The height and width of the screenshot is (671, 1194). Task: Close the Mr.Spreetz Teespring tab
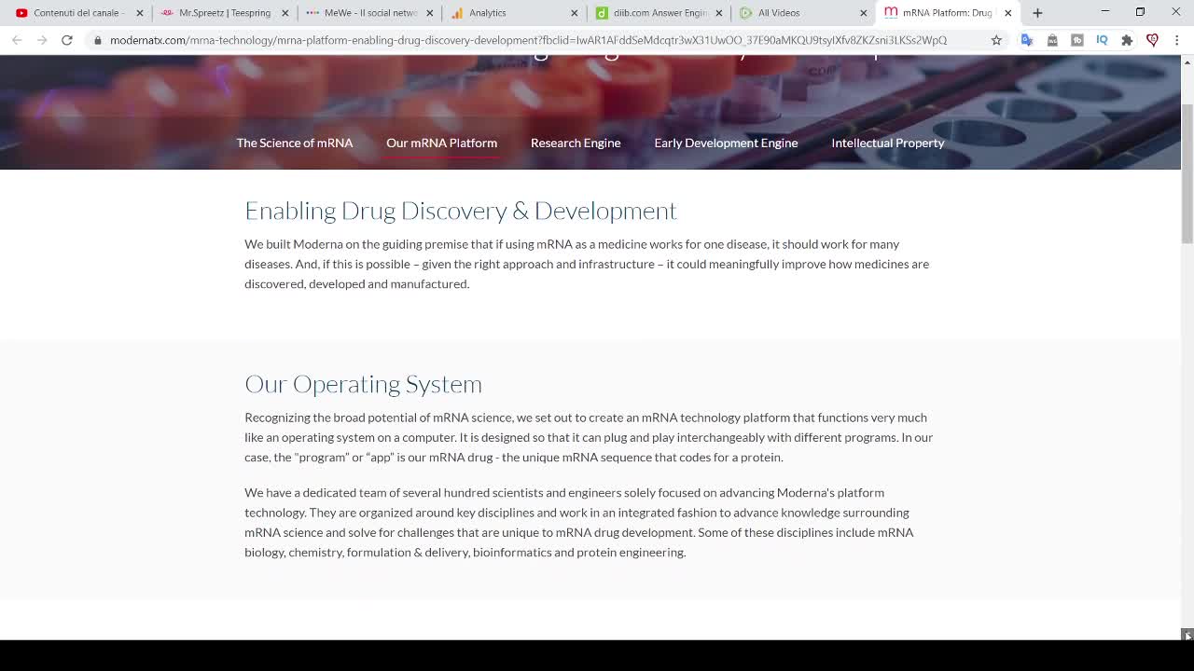click(x=285, y=13)
